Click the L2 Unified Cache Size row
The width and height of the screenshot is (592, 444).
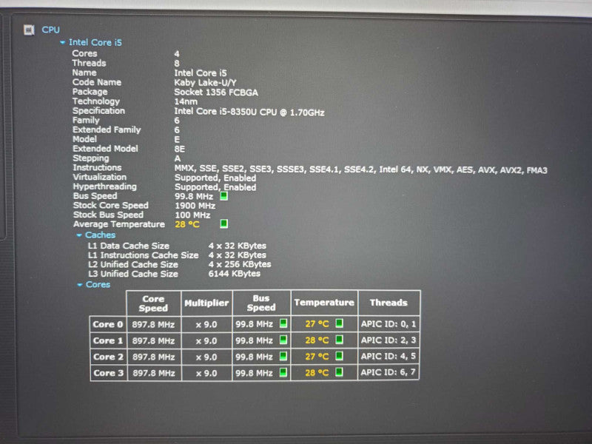[179, 265]
